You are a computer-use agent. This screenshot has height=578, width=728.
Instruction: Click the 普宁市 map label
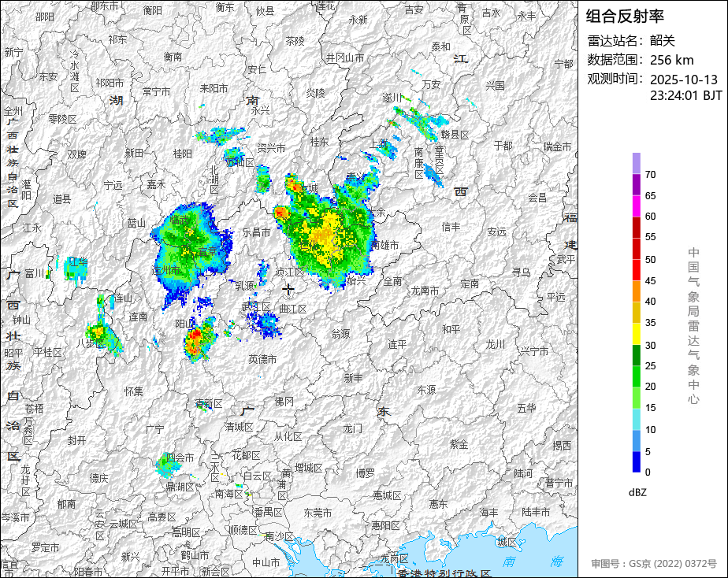[559, 483]
